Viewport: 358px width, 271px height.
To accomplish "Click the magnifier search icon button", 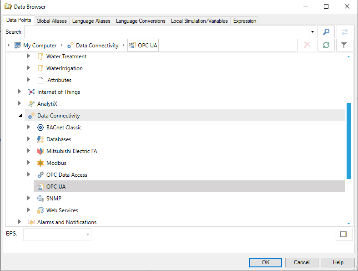I will tap(326, 32).
